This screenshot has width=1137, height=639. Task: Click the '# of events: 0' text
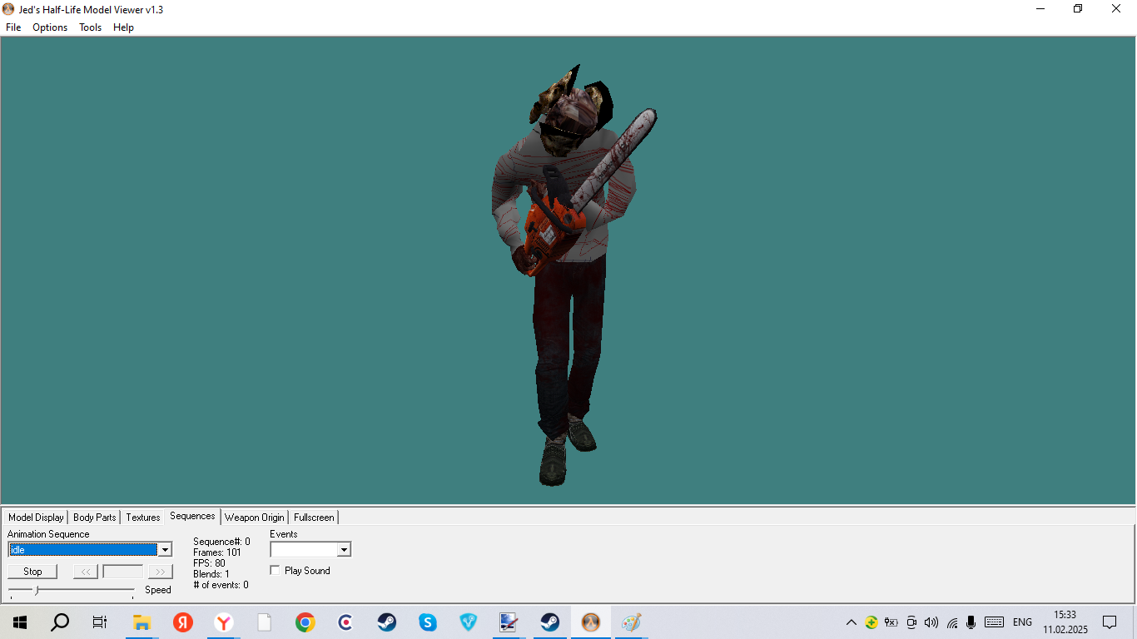221,585
